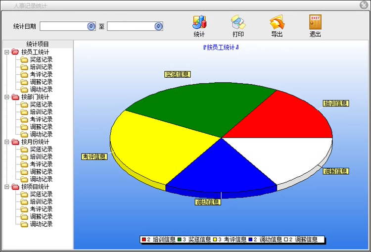Image resolution: width=371 pixels, height=252 pixels.
Task: Click folder icon of 调薪记录 under 按项目统计
Action: tap(24, 217)
